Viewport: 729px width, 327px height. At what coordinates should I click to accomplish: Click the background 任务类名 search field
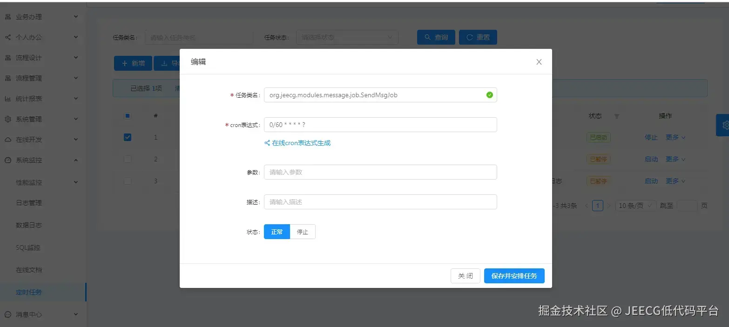199,37
